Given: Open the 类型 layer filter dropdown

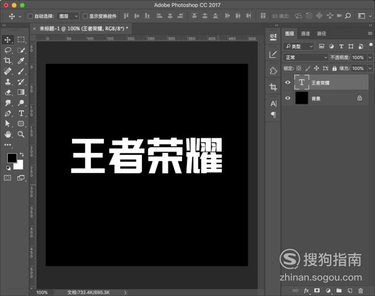Looking at the screenshot, I should 299,46.
